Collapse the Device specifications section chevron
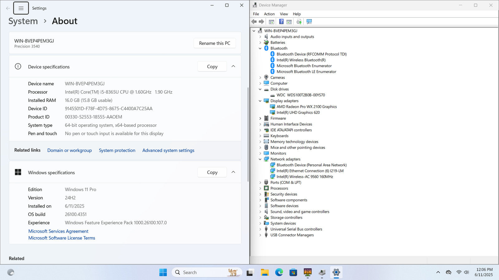The height and width of the screenshot is (280, 499). pos(233,67)
